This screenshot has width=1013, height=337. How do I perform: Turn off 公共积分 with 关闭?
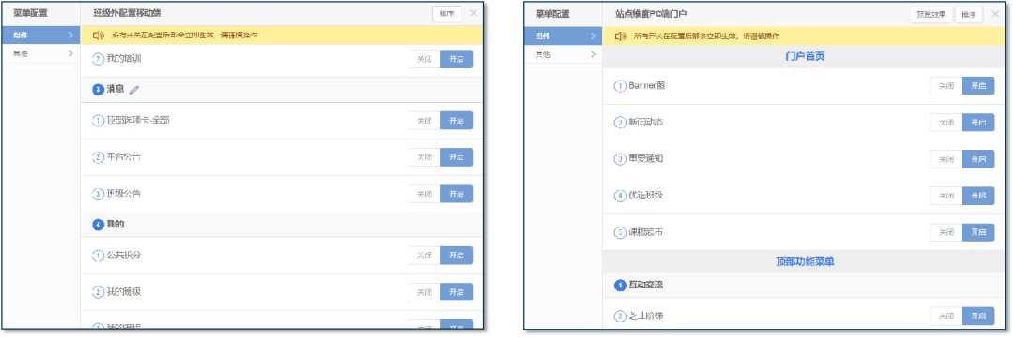[425, 256]
